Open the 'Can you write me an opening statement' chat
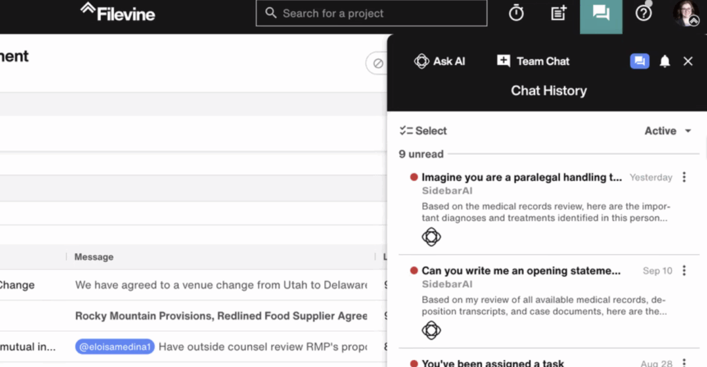This screenshot has width=707, height=367. click(521, 271)
